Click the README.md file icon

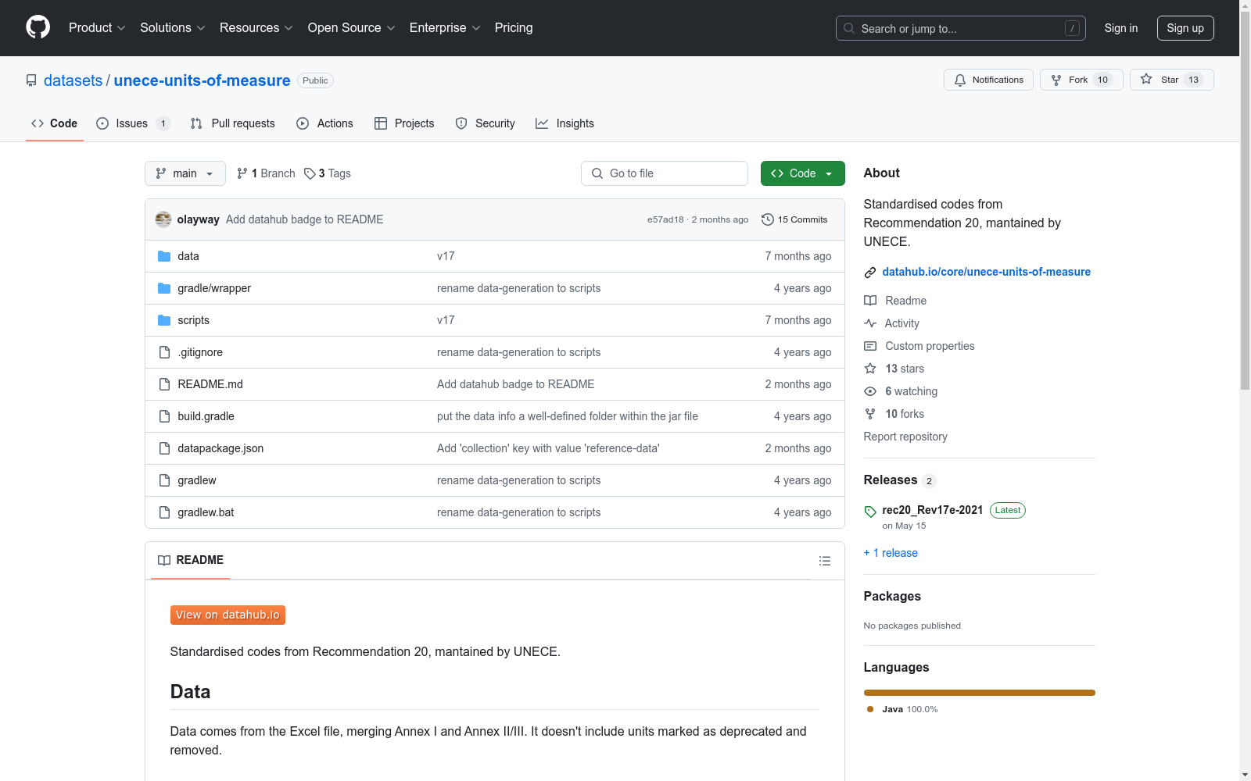point(164,384)
